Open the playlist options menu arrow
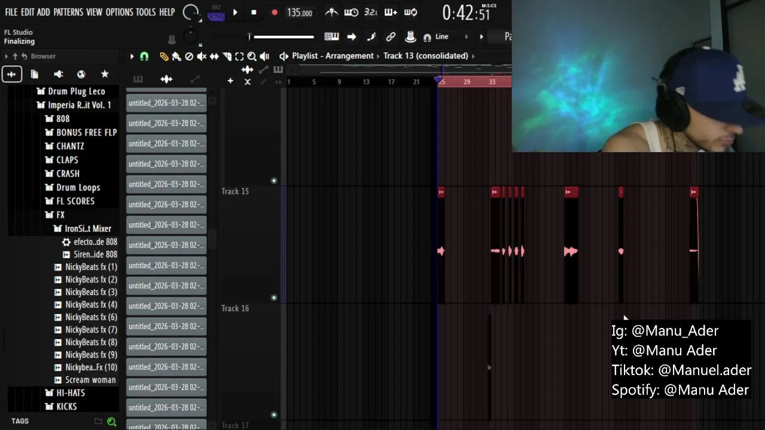This screenshot has height=430, width=765. pos(132,56)
